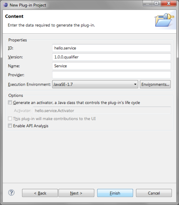Open the Execution Environment dropdown
Image resolution: width=179 pixels, height=205 pixels.
coord(95,84)
